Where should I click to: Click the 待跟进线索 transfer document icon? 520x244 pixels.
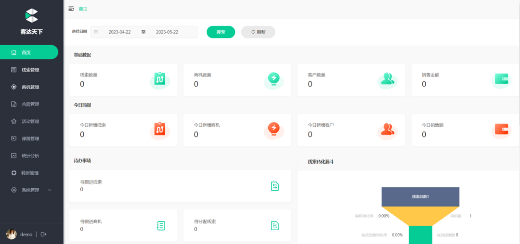274,186
